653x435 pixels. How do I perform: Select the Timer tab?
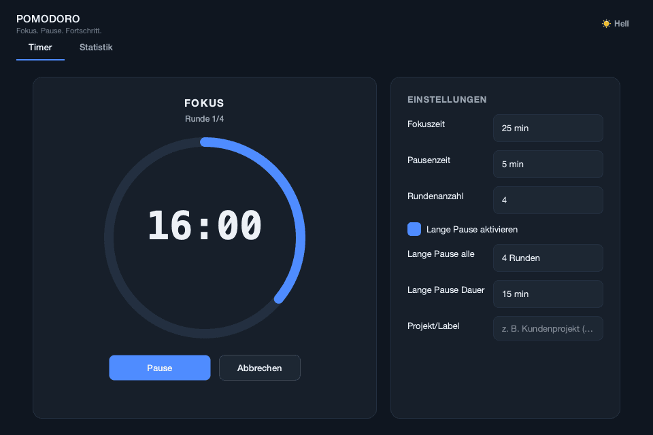pos(40,48)
